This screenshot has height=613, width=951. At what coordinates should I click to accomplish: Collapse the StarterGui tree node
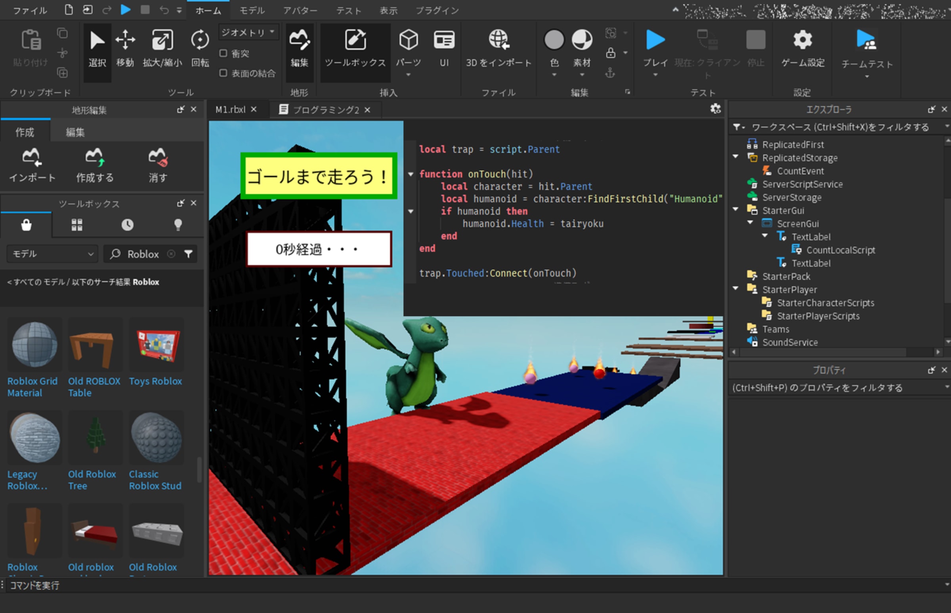pyautogui.click(x=735, y=209)
